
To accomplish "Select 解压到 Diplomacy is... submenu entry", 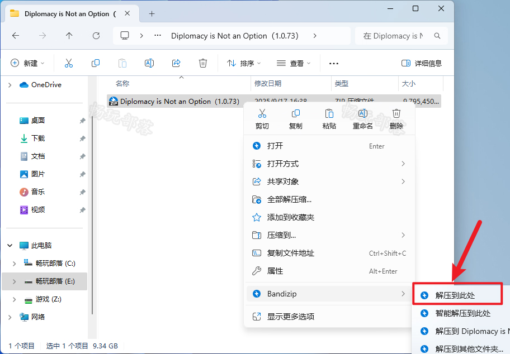I will [x=462, y=331].
